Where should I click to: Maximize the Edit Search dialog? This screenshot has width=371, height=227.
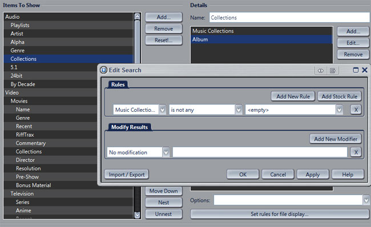356,70
